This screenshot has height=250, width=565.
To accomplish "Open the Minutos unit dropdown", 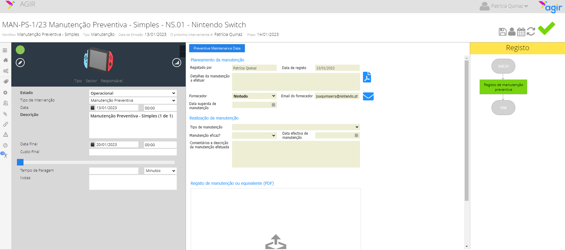I will pyautogui.click(x=160, y=171).
